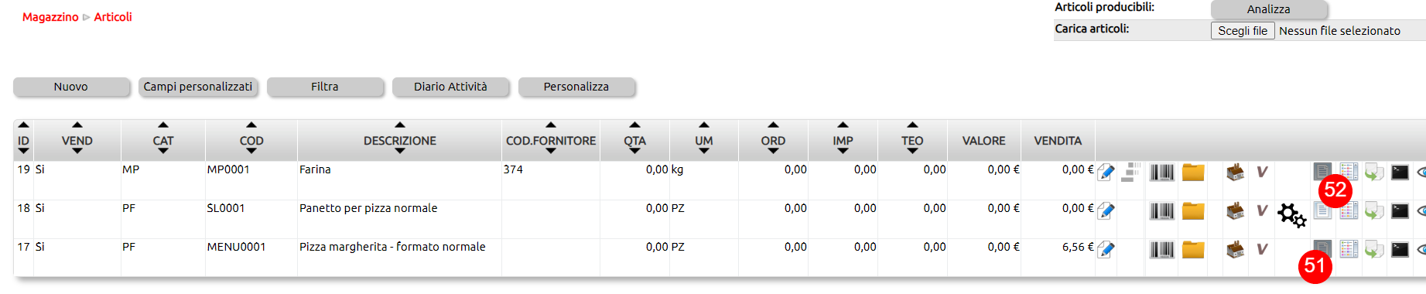
Task: Open the stacked bars icon for Farina
Action: click(x=1130, y=172)
